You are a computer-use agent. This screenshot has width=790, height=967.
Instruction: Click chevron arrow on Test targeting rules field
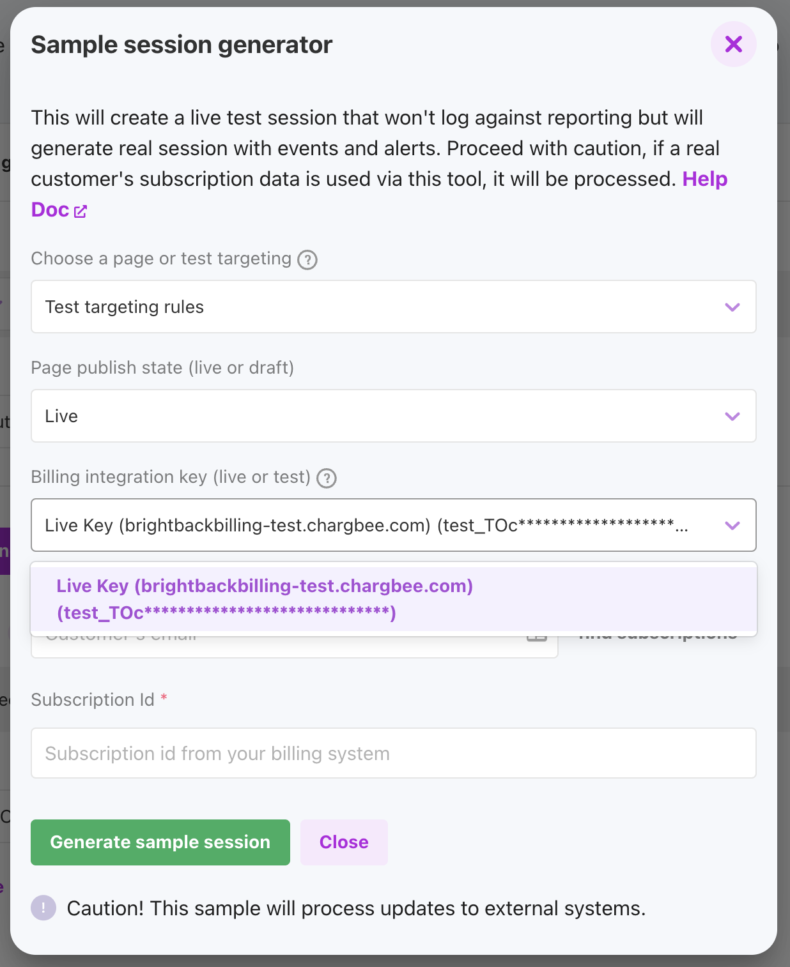[732, 307]
